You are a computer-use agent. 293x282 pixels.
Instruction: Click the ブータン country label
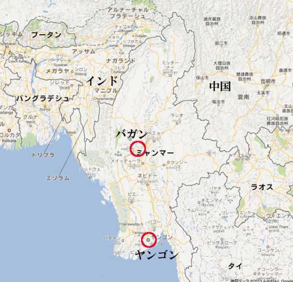(x=46, y=35)
